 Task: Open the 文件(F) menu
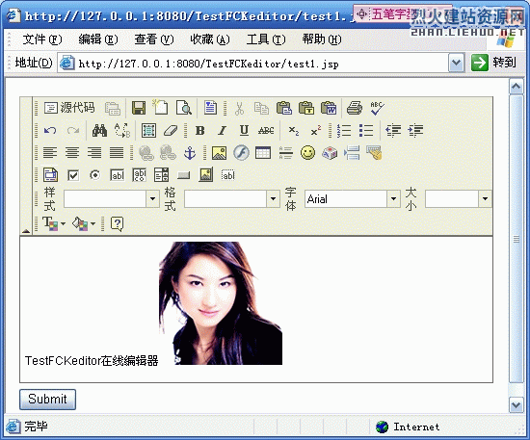pyautogui.click(x=42, y=39)
